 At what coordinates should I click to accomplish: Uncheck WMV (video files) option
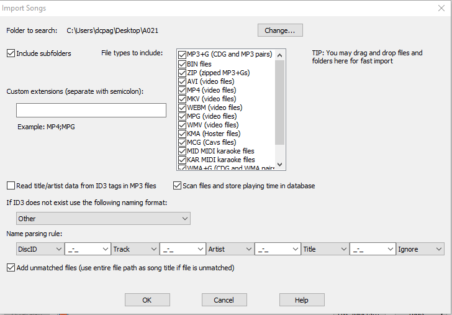tap(182, 125)
